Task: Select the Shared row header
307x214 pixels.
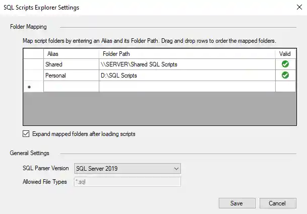Action: 33,64
